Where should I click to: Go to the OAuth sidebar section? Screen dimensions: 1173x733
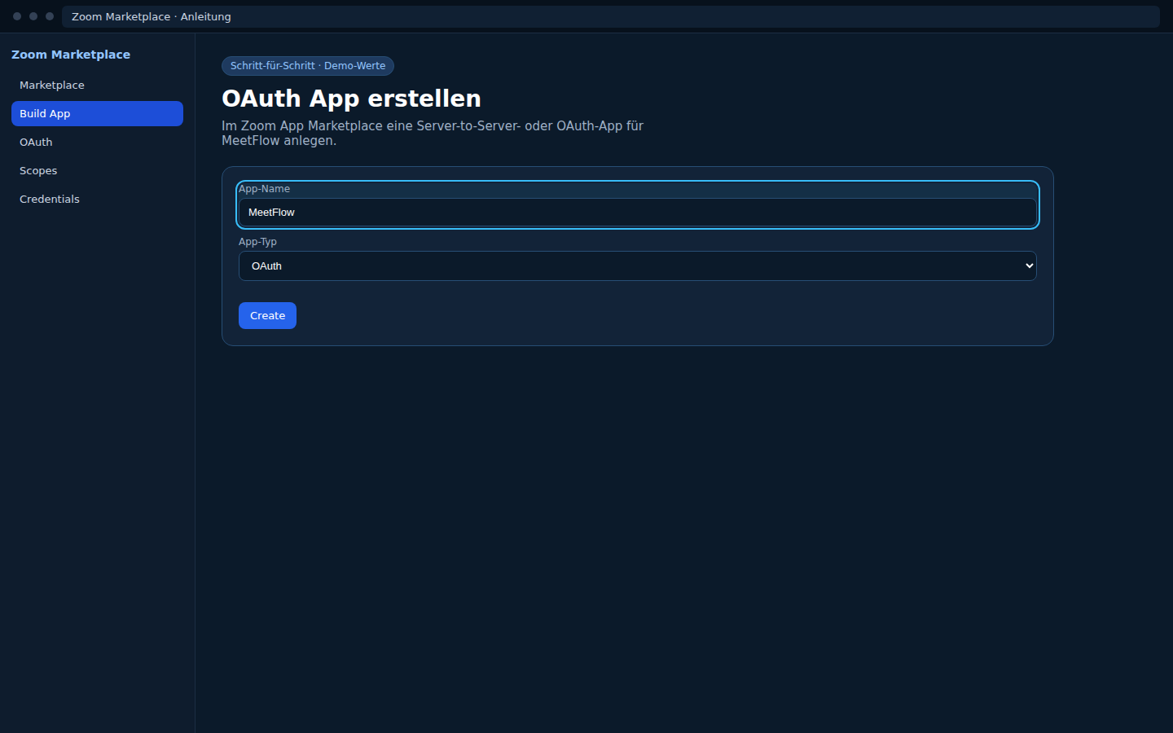pyautogui.click(x=97, y=143)
